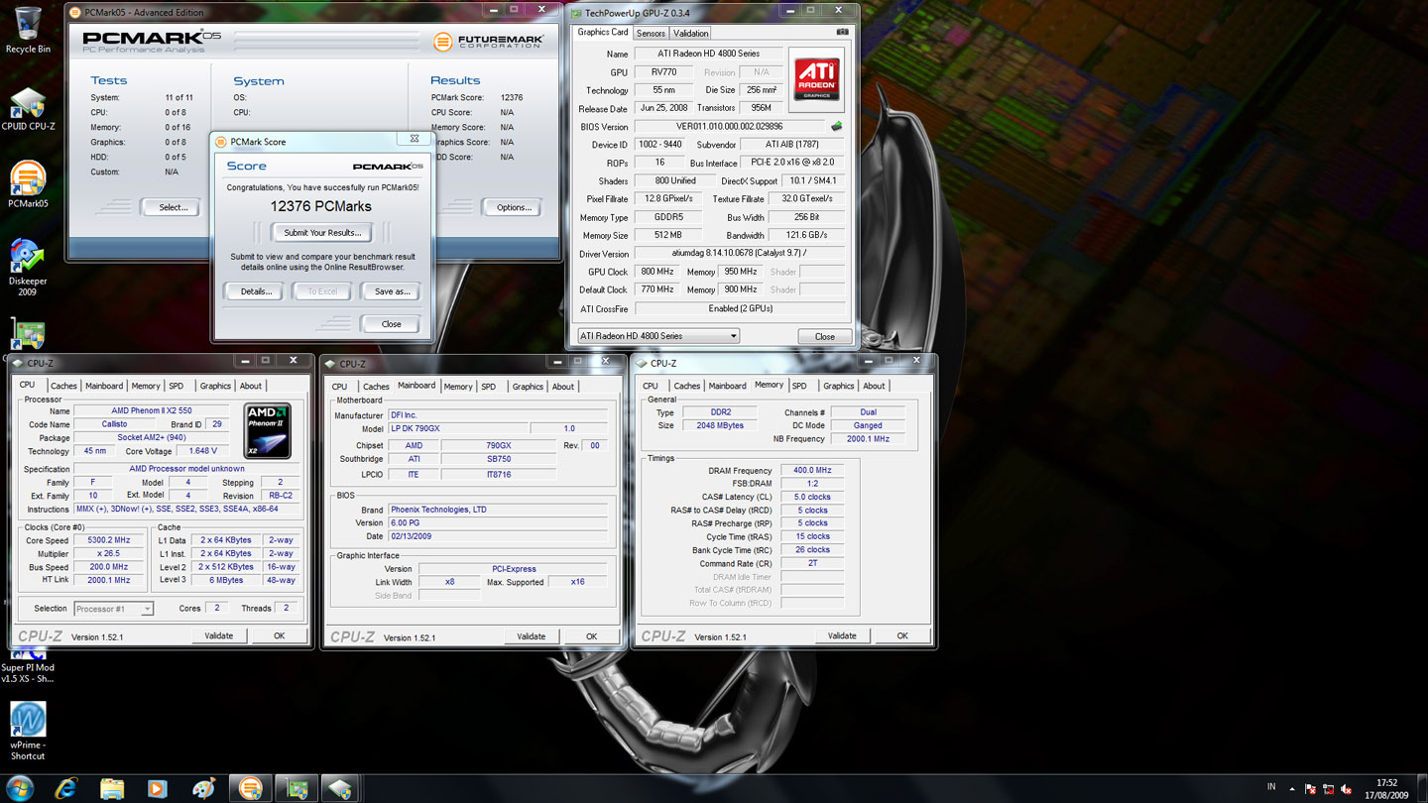Switch to GPU-Z via its taskbar button
The width and height of the screenshot is (1428, 803).
click(x=297, y=788)
